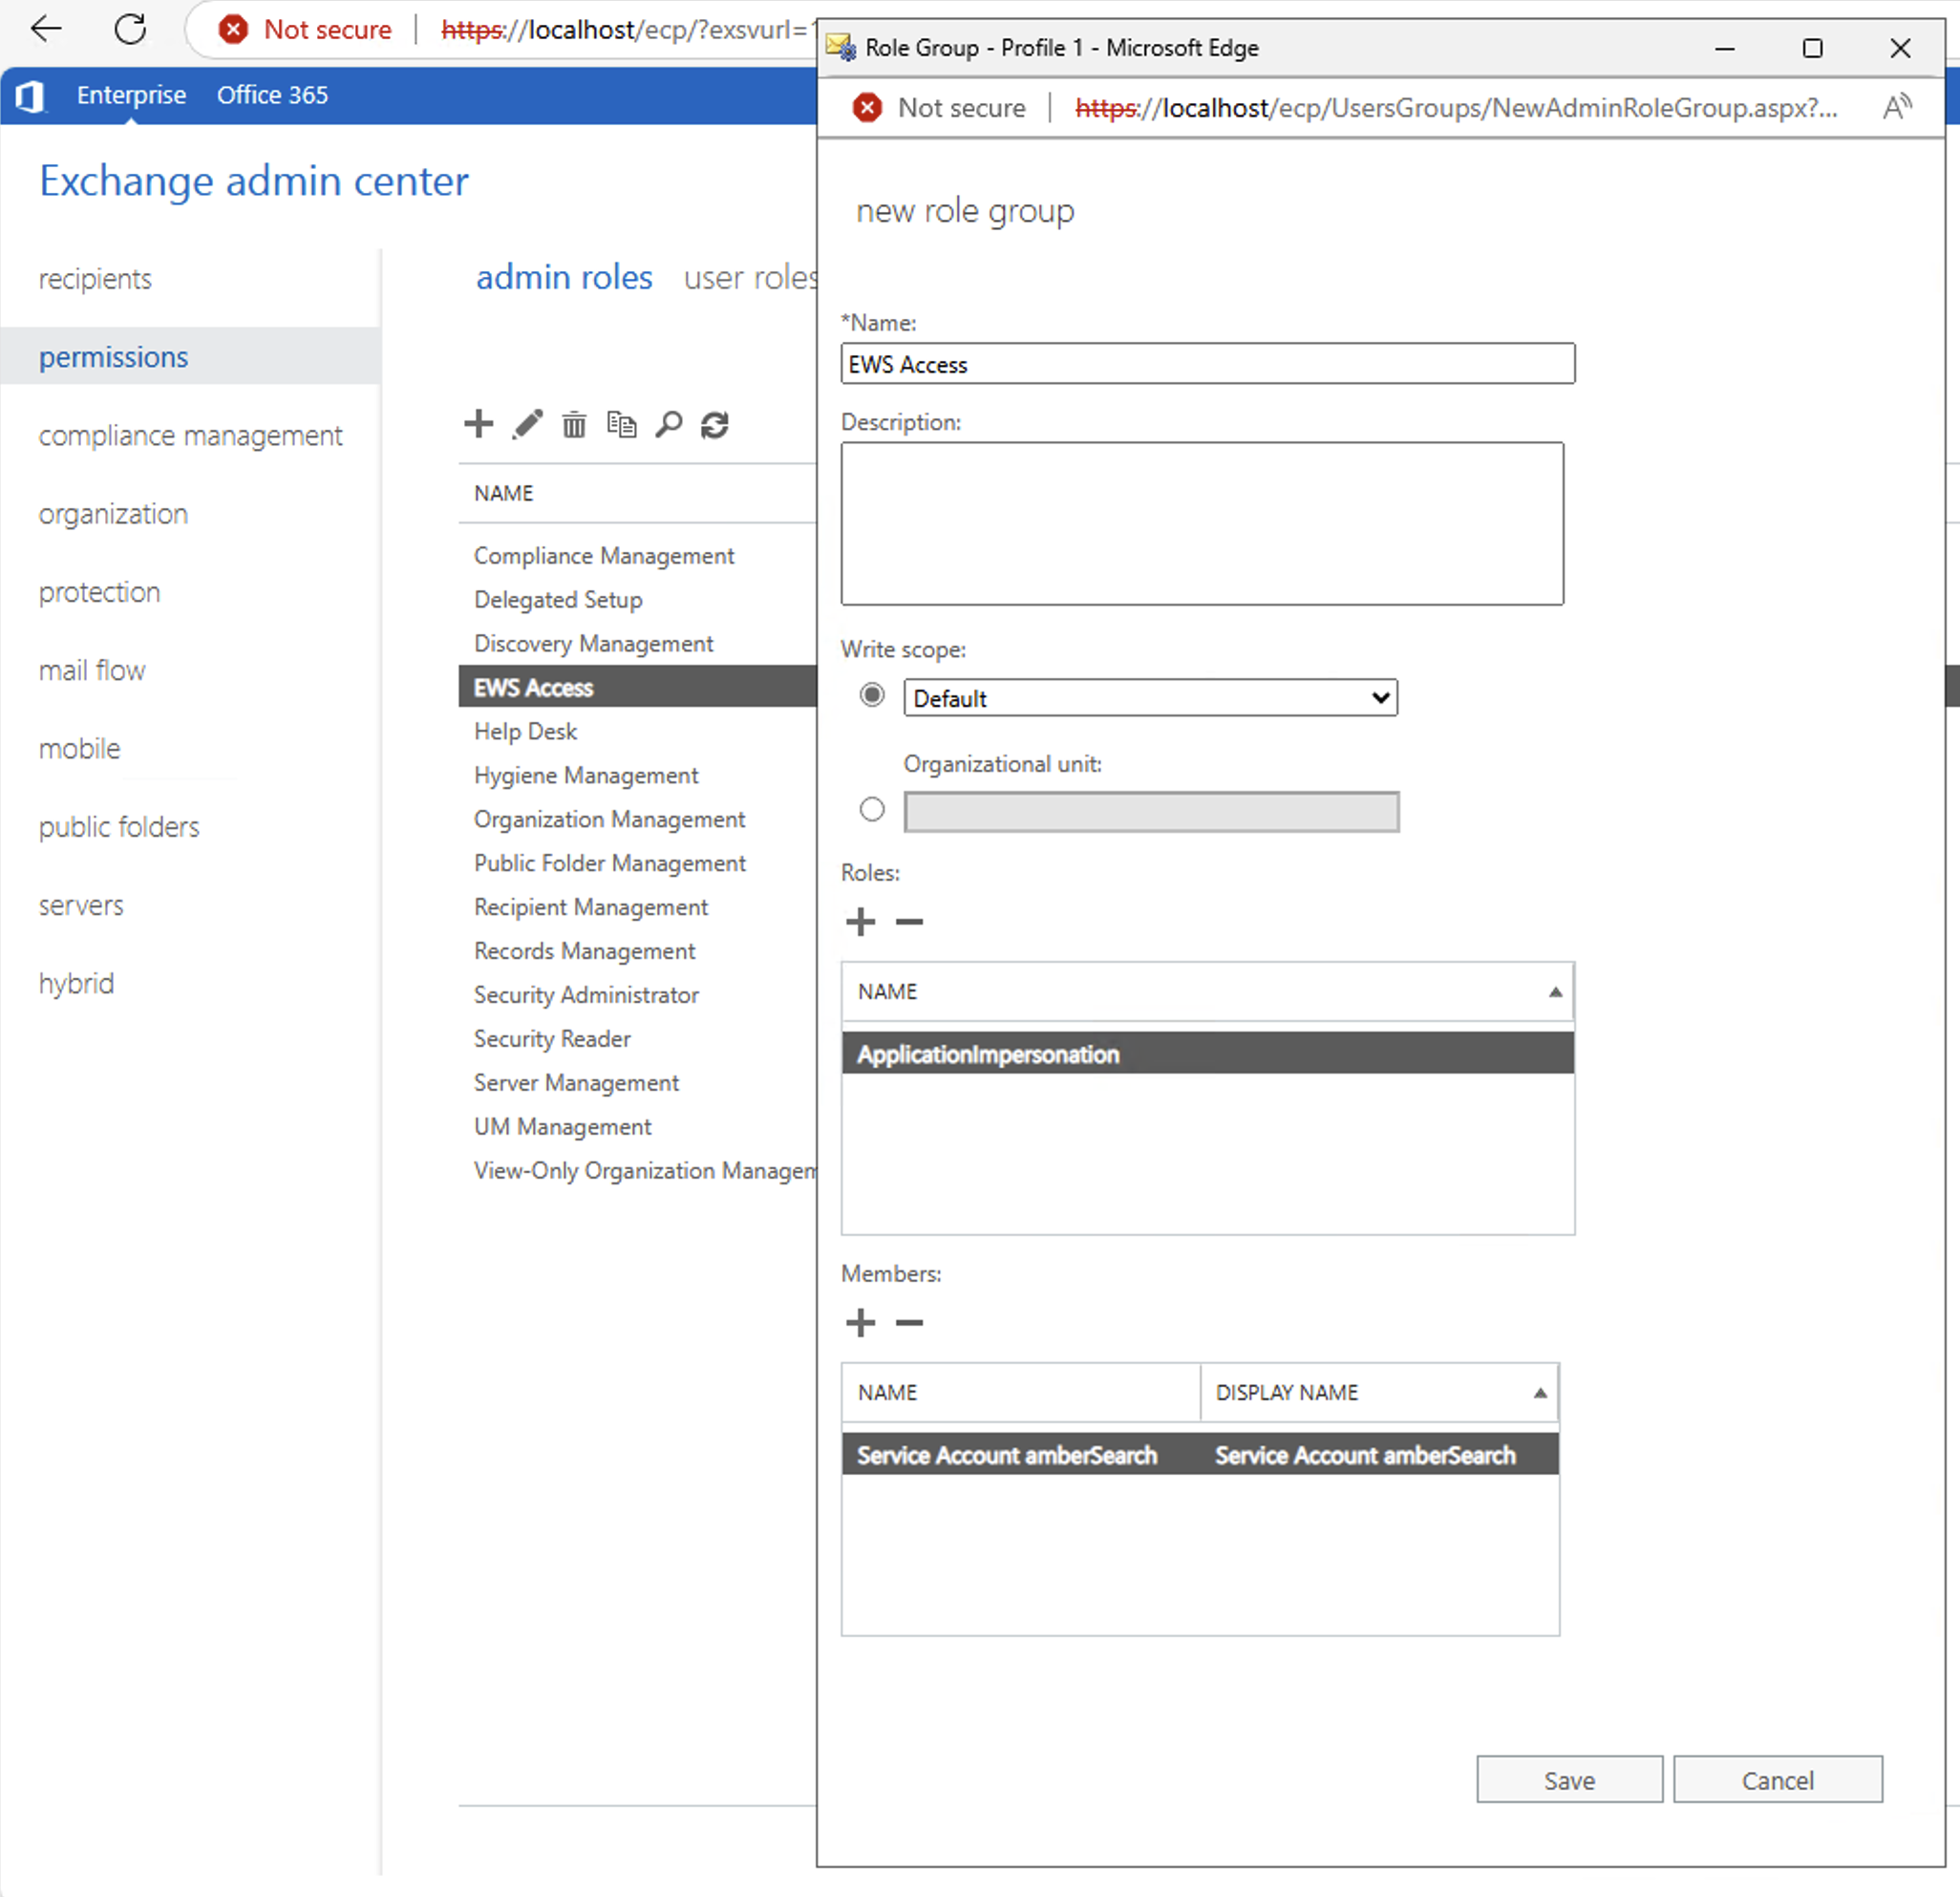Select UM Management role group
The height and width of the screenshot is (1897, 1960).
point(562,1127)
